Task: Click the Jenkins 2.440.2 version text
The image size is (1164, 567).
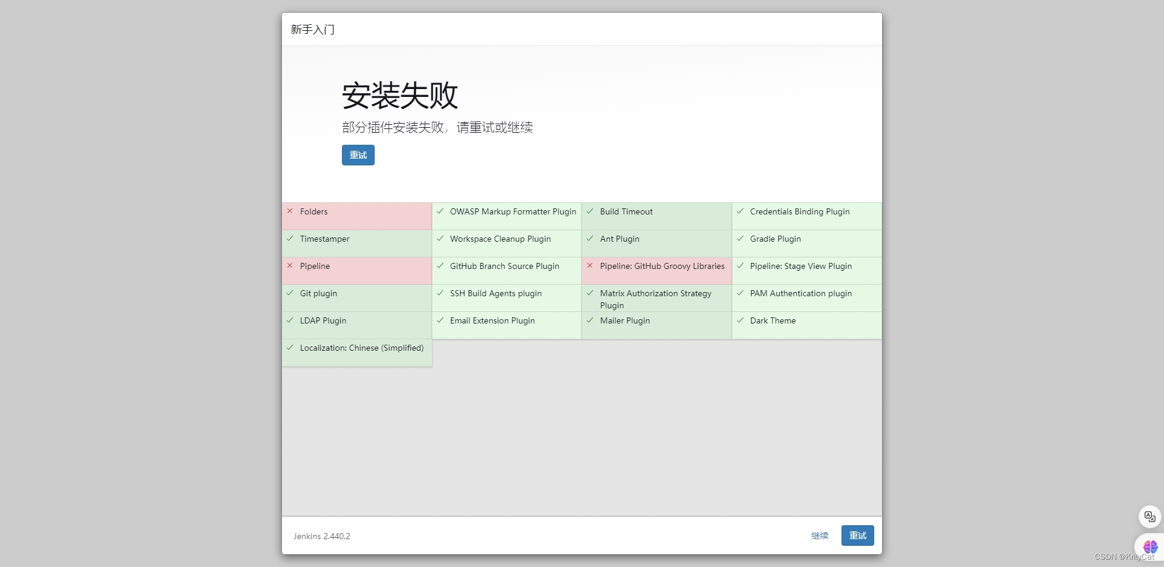Action: [x=322, y=536]
